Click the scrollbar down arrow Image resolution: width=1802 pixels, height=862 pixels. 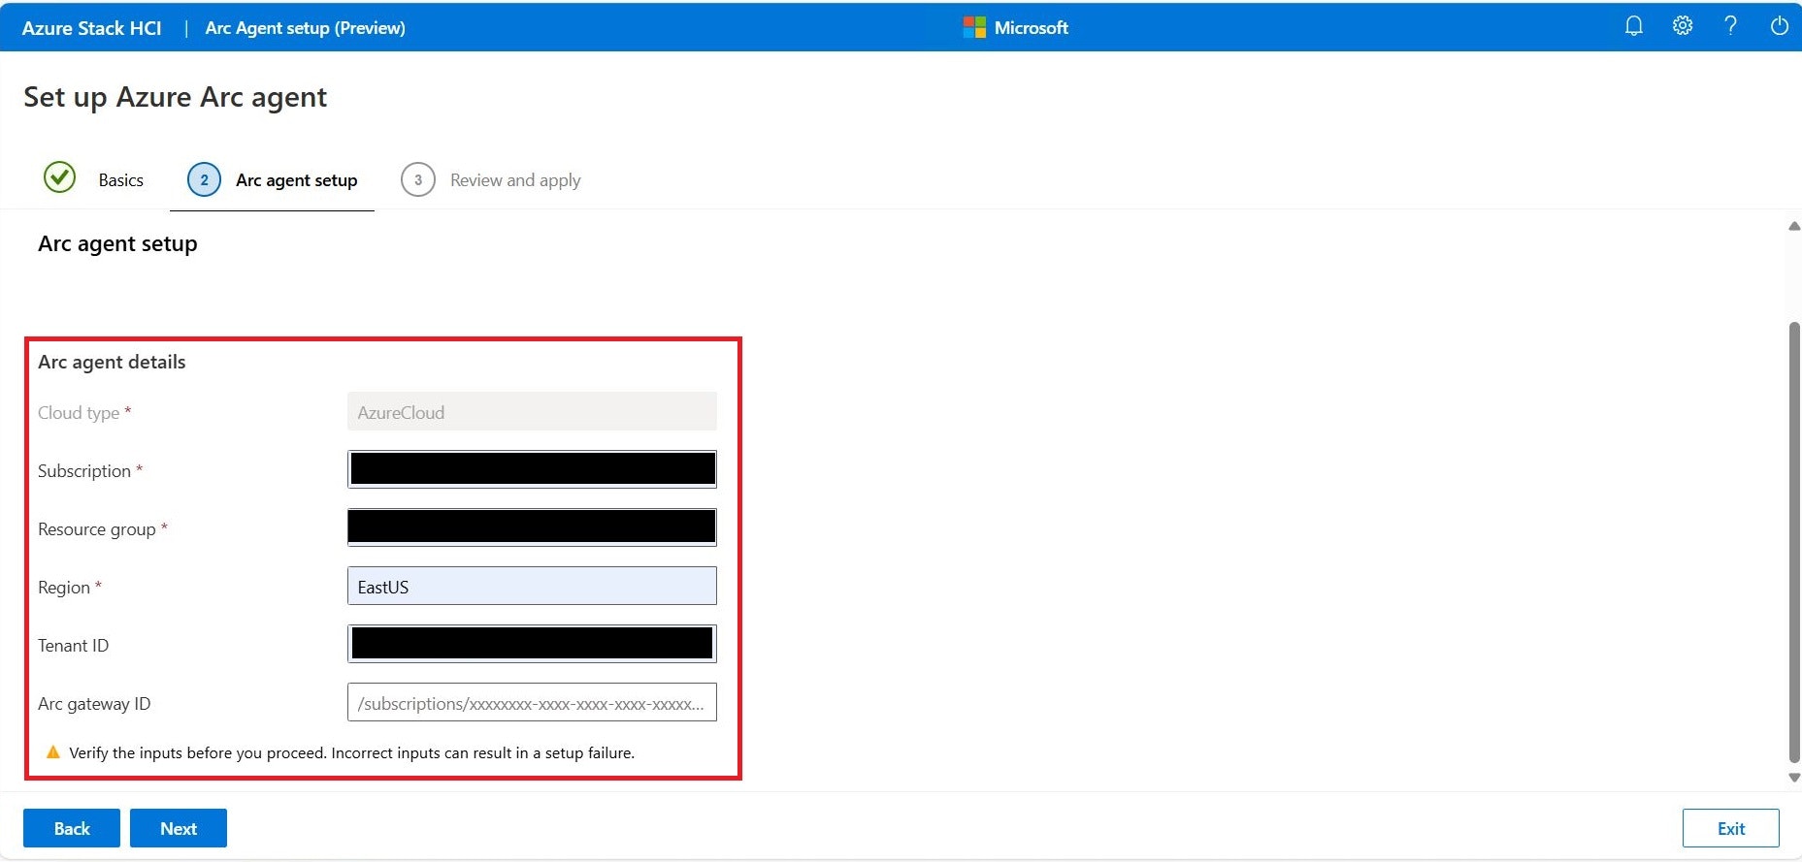1794,778
